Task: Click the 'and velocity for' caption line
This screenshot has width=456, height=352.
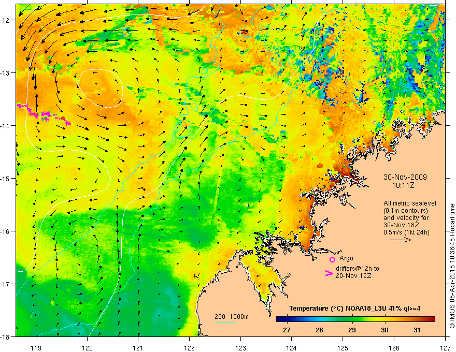Action: click(x=406, y=218)
